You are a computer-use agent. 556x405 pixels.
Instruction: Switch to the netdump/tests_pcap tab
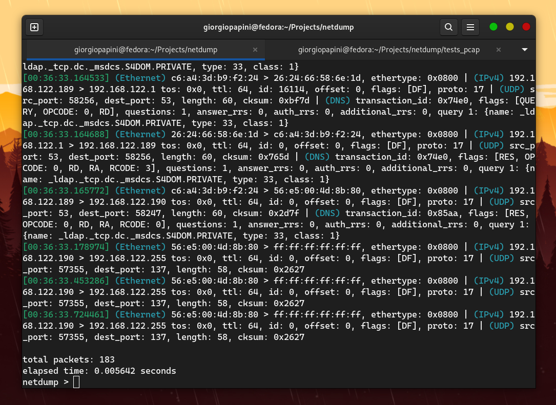coord(388,50)
